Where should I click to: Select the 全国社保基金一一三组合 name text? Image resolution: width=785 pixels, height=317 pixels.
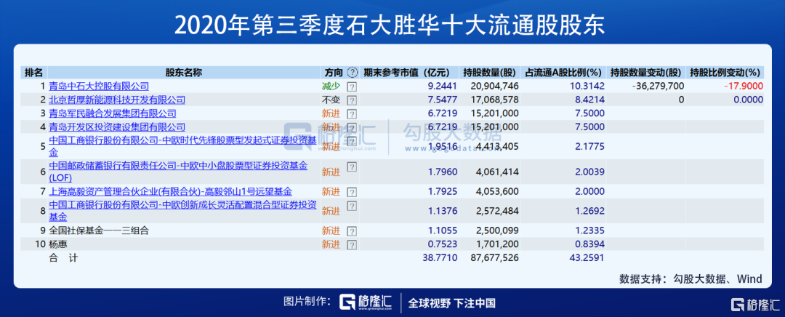click(99, 231)
